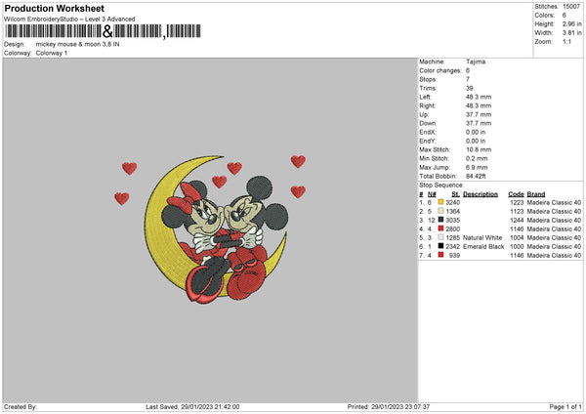
Task: Click 'Wilcom EmbroideryStudio – Level 3 Advanced' text
Action: click(x=69, y=20)
